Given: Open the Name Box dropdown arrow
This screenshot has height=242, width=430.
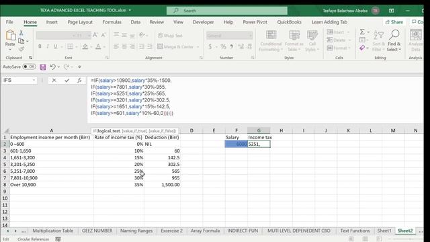Looking at the screenshot, I should [34, 81].
